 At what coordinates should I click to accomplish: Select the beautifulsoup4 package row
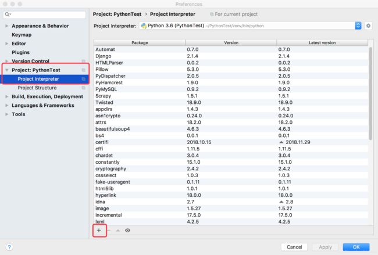231,129
